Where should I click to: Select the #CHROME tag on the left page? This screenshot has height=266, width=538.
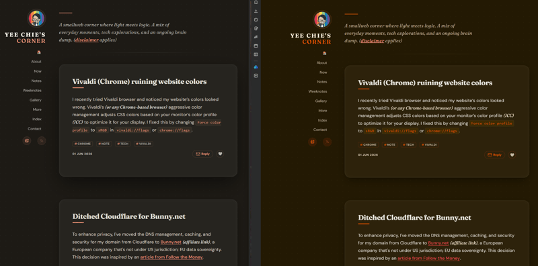(83, 144)
